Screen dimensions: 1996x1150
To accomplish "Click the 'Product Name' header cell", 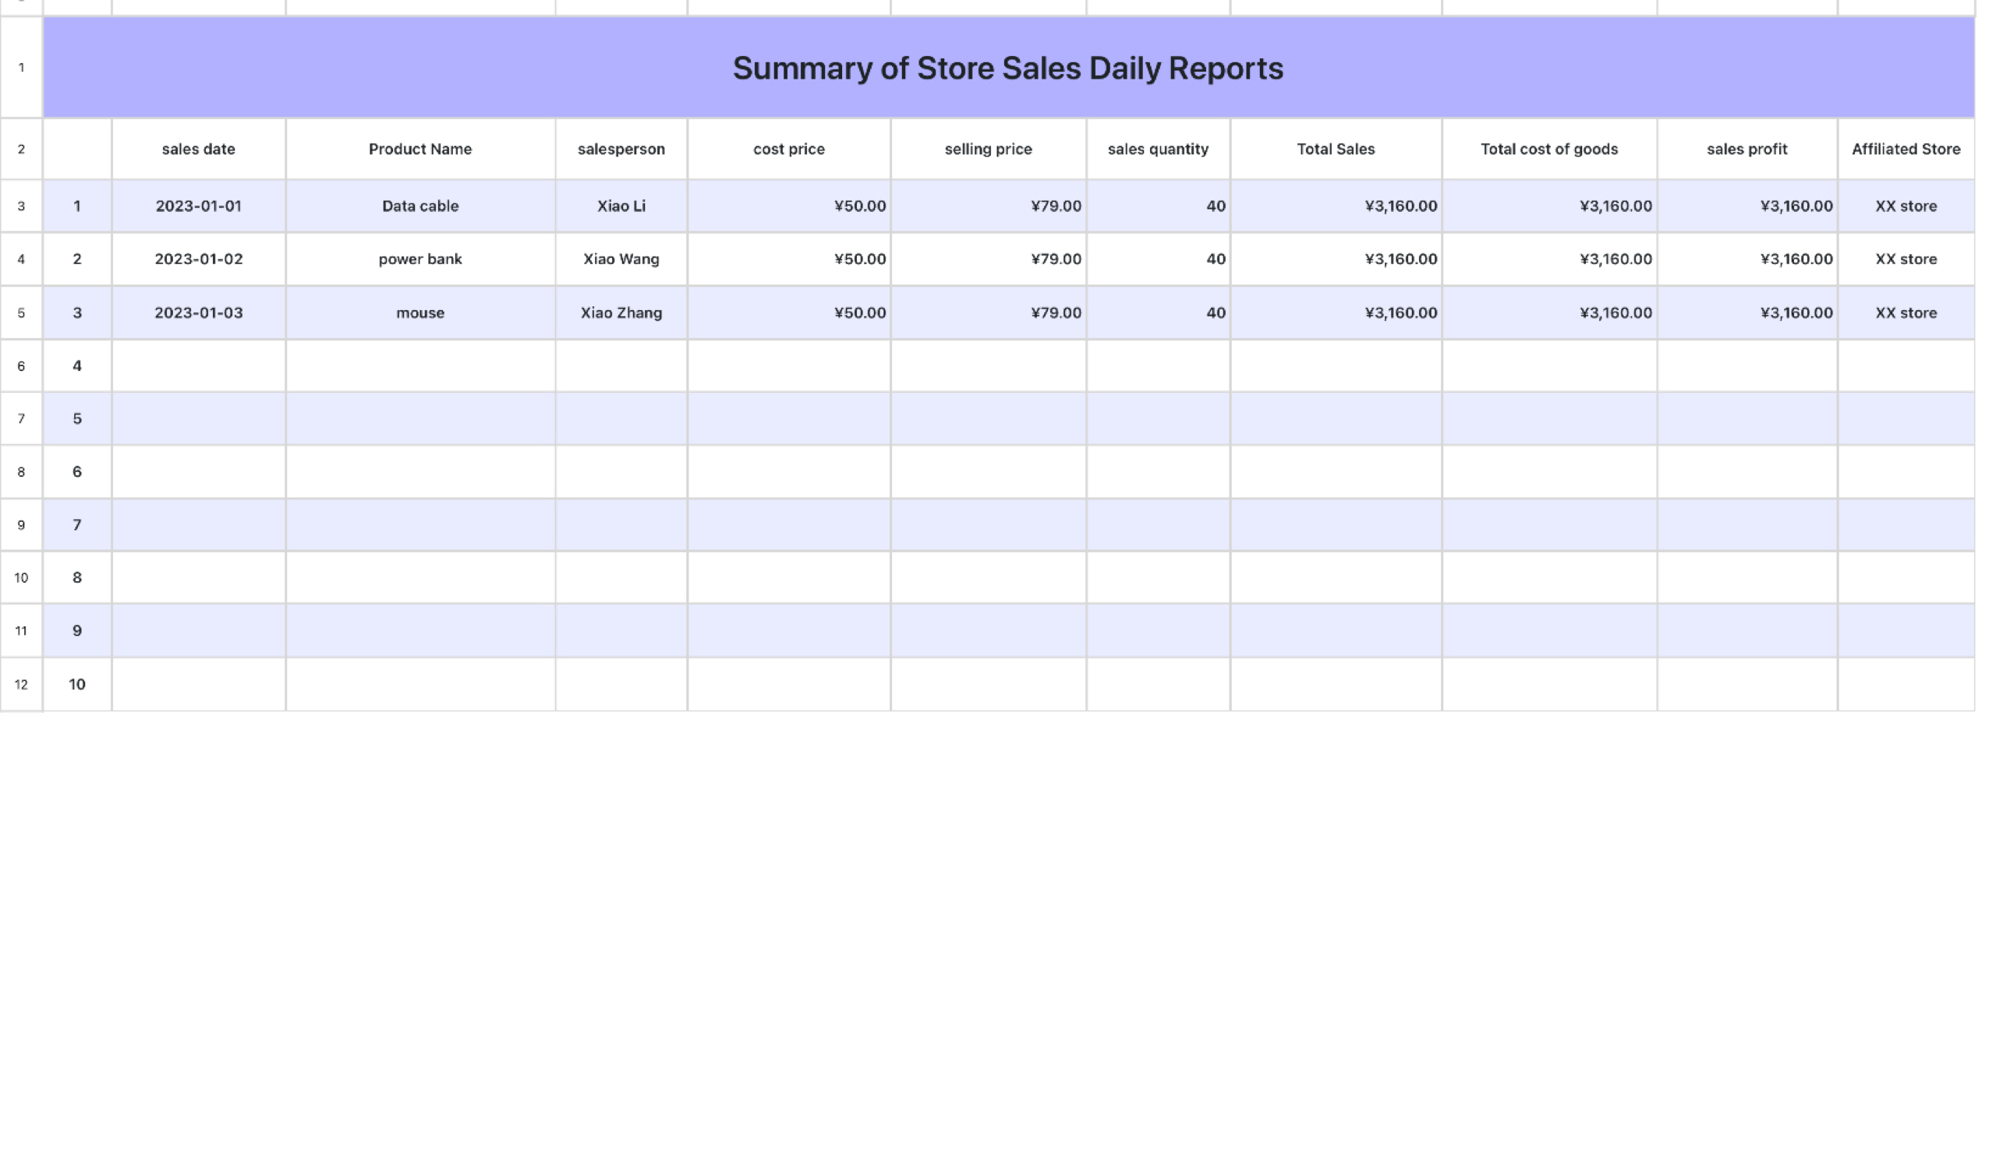I will [x=420, y=149].
